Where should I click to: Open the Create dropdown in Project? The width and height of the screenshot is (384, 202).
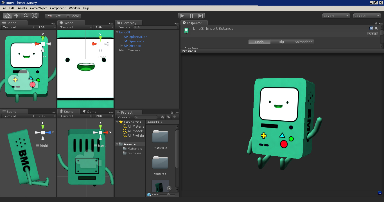click(x=124, y=117)
